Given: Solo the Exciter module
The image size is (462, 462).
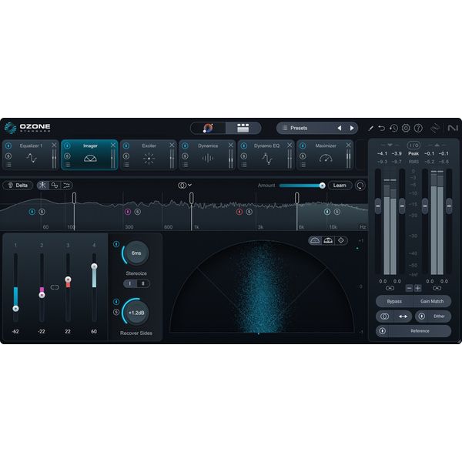Looking at the screenshot, I should (126, 156).
